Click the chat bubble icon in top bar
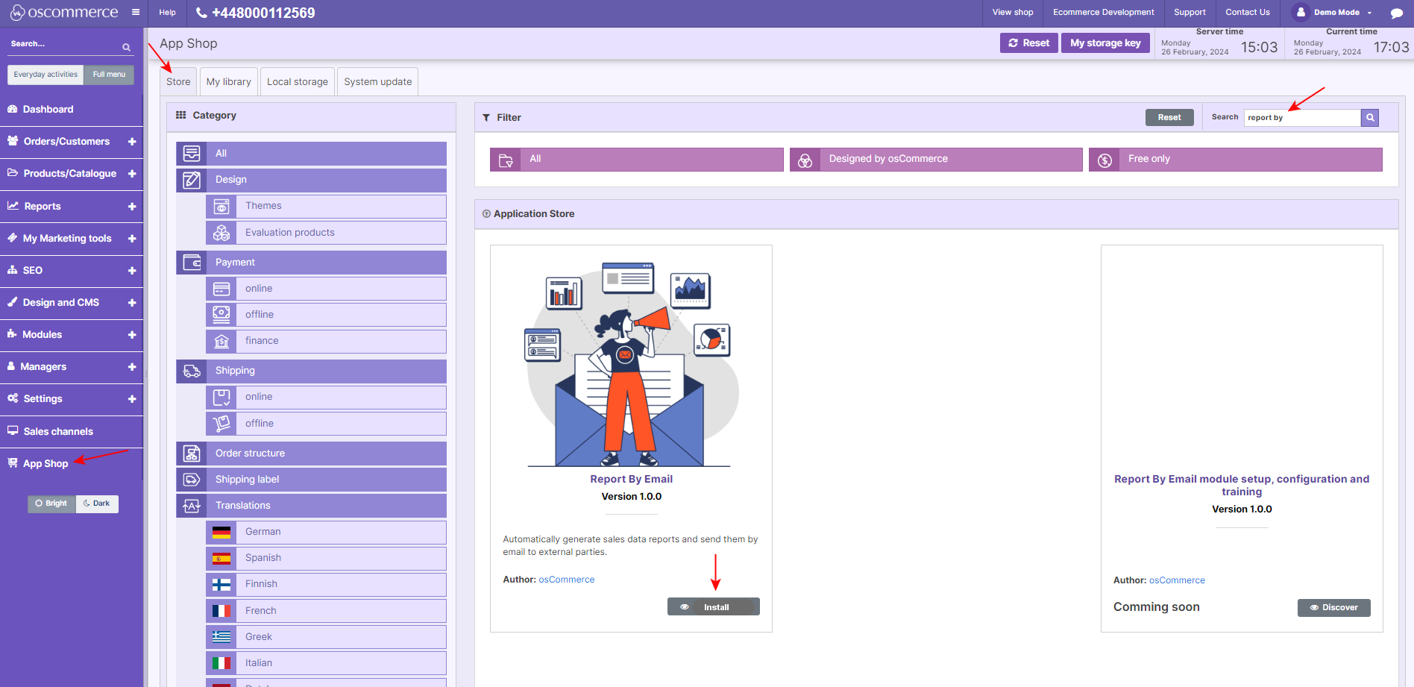The width and height of the screenshot is (1414, 687). [1397, 13]
